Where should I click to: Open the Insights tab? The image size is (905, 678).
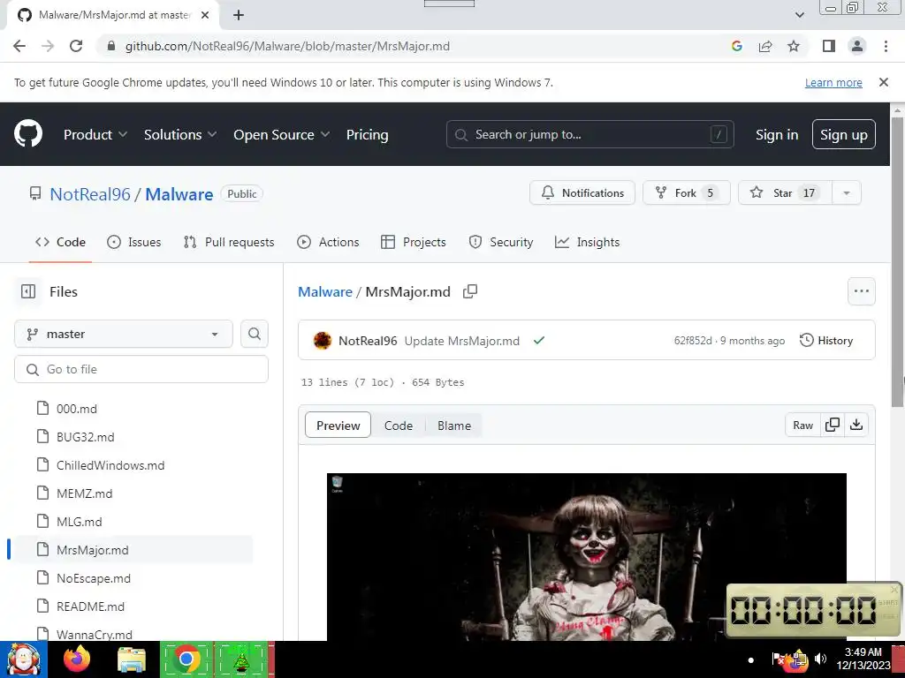[x=587, y=242]
